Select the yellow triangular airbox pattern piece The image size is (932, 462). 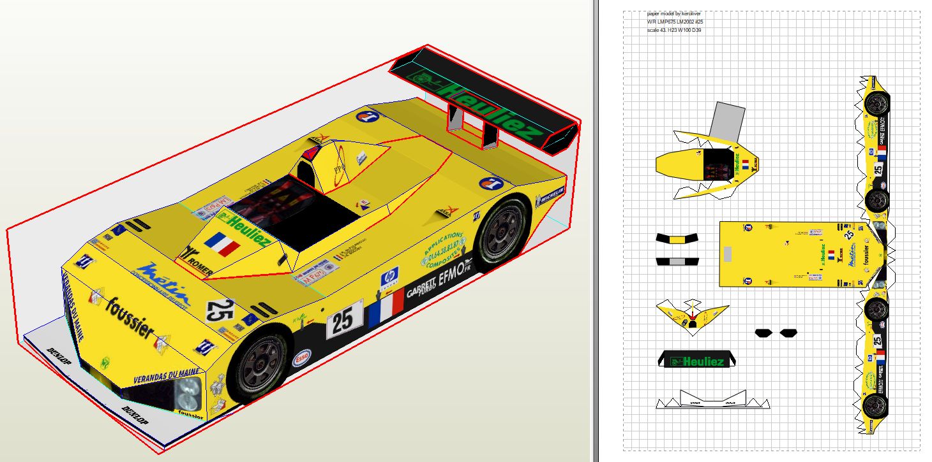click(x=693, y=315)
